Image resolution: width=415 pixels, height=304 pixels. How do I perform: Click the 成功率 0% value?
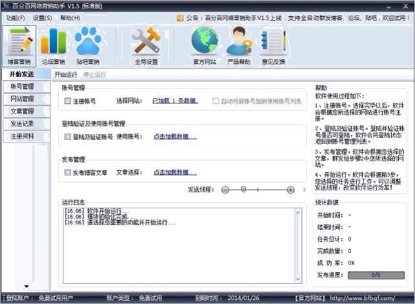click(351, 263)
